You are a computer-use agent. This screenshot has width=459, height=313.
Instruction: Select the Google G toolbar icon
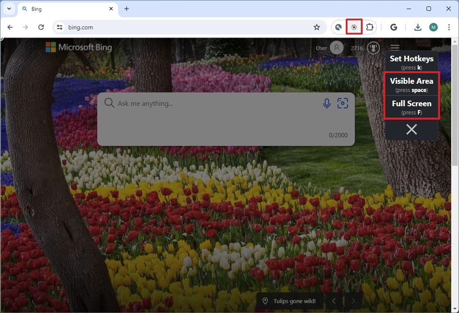(394, 27)
